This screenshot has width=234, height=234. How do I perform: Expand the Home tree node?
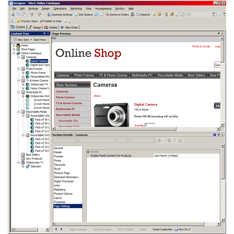pos(14,45)
